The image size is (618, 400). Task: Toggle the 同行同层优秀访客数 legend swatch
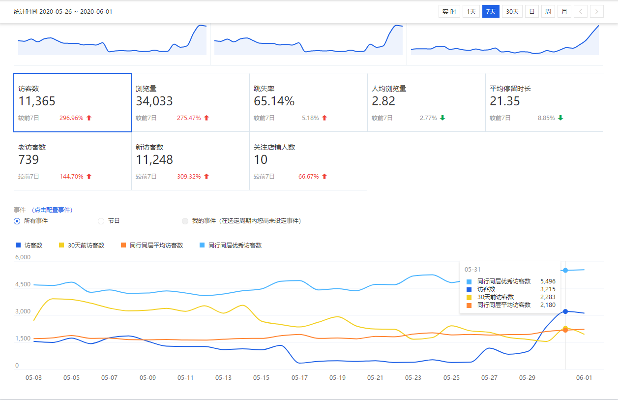202,245
